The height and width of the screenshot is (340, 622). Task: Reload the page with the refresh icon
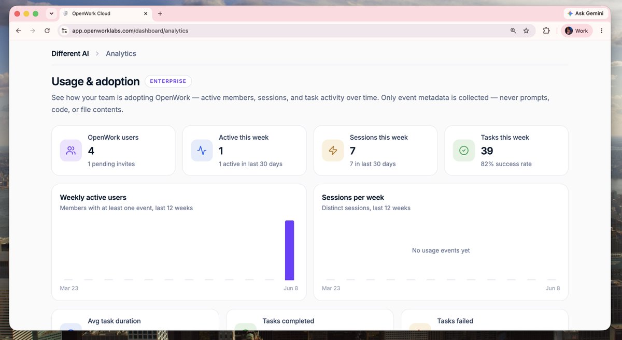click(47, 31)
